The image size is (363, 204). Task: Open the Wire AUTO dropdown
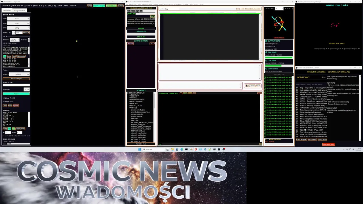click(x=18, y=23)
